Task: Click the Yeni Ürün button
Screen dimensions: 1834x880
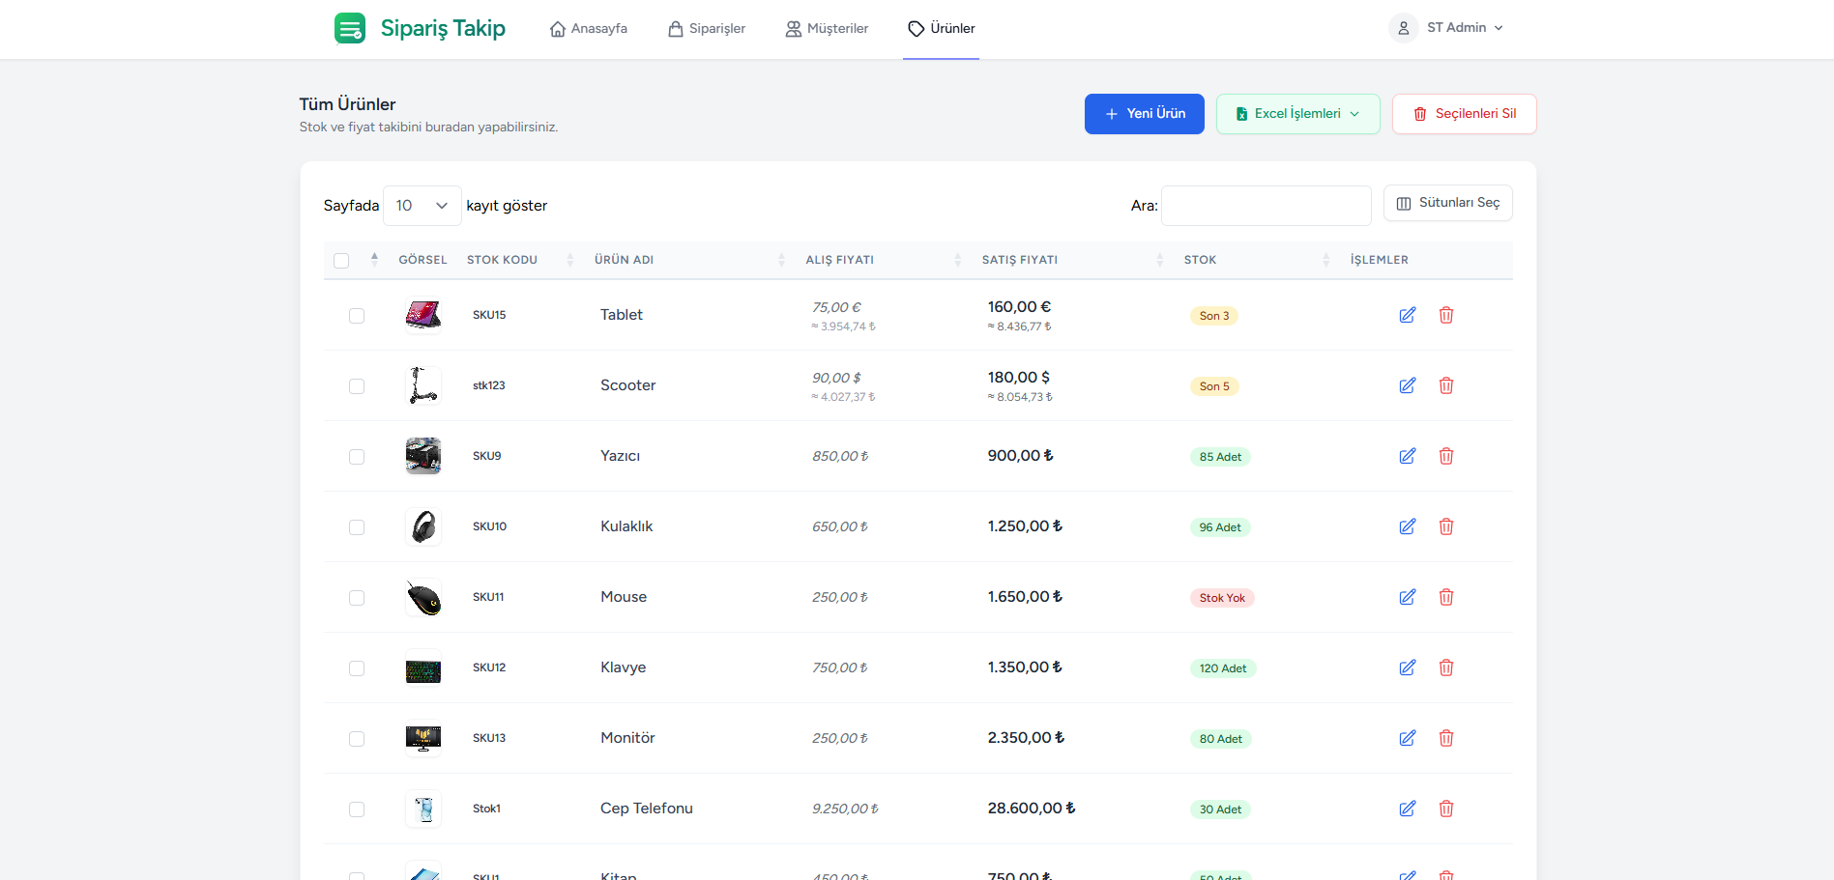Action: (x=1144, y=114)
